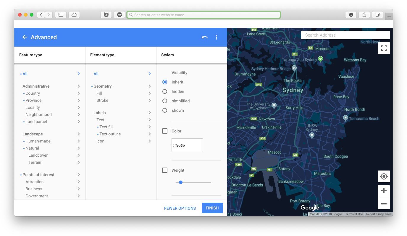The image size is (407, 236).
Task: Select Land parcel feature type
Action: point(36,122)
